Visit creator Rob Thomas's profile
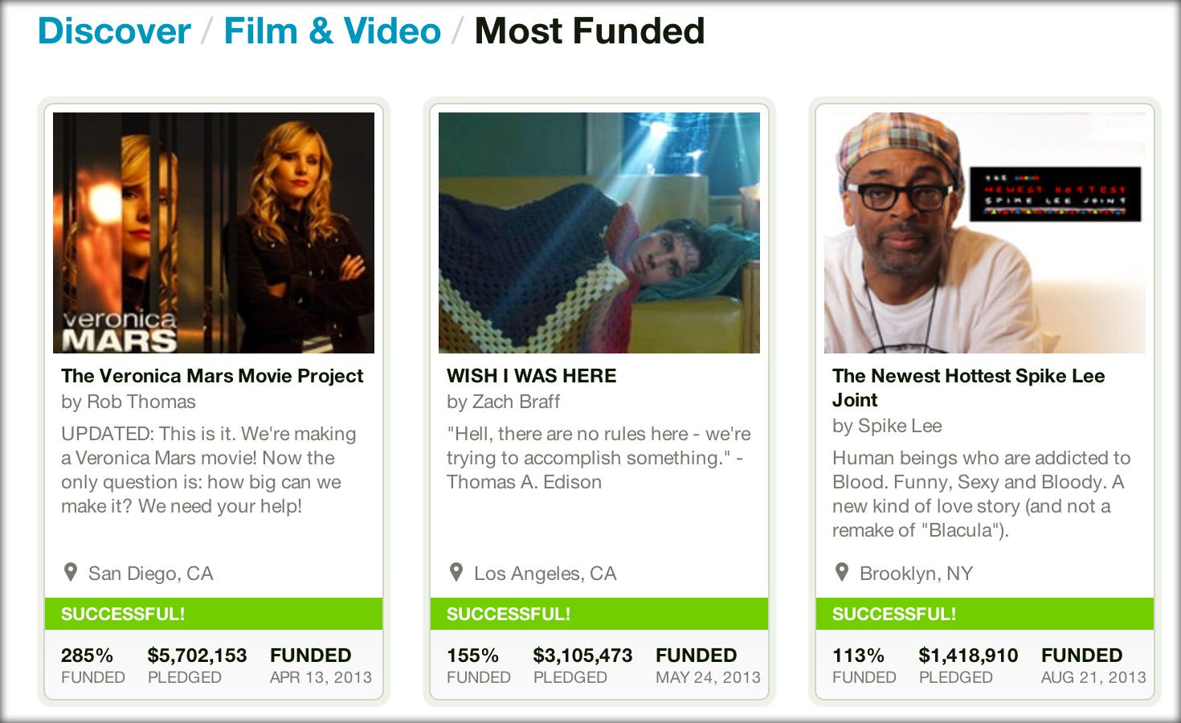Image resolution: width=1181 pixels, height=723 pixels. point(141,402)
